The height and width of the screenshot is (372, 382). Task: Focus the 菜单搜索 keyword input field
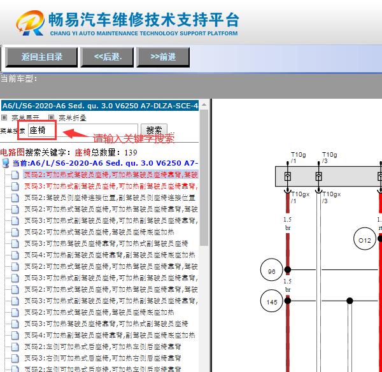point(83,130)
